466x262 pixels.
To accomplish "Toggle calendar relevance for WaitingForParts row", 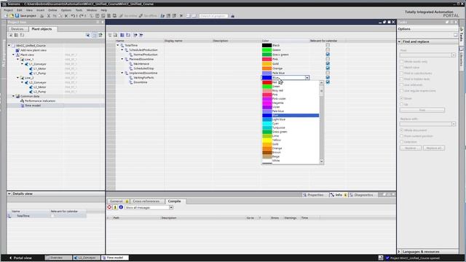I will (x=328, y=78).
